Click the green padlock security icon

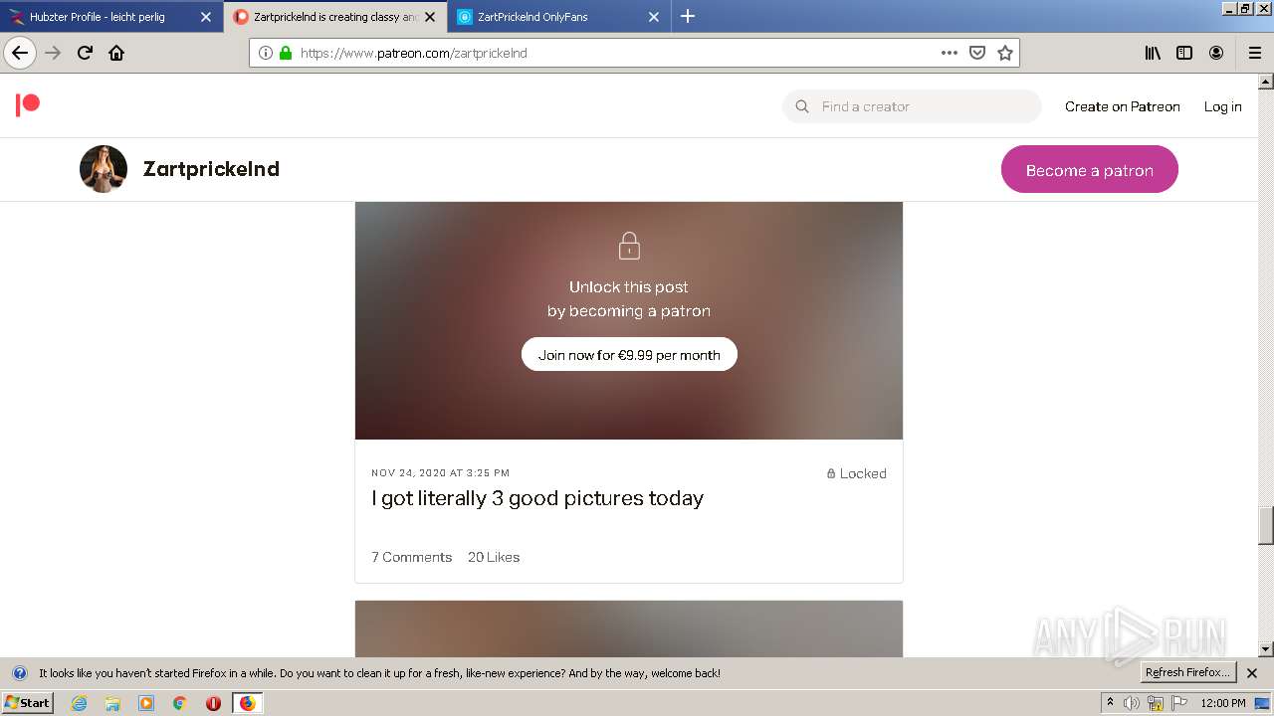[x=286, y=53]
